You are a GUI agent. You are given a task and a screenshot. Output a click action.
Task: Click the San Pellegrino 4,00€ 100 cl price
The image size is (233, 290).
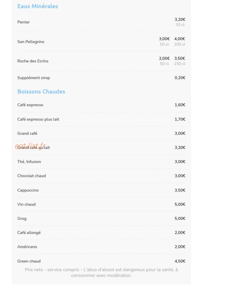(x=180, y=42)
